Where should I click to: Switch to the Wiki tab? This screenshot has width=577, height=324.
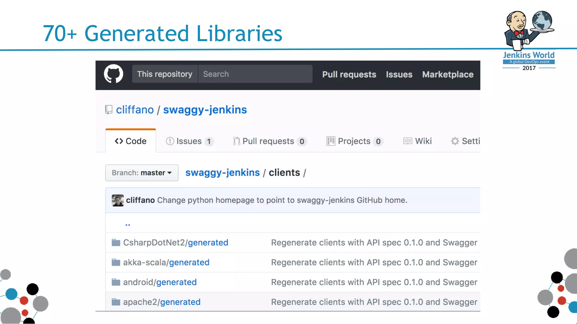418,141
